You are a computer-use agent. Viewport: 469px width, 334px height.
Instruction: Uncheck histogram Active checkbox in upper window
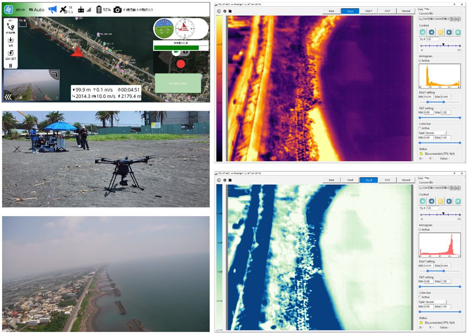pyautogui.click(x=420, y=61)
